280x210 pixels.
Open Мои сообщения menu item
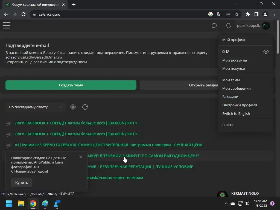[236, 89]
